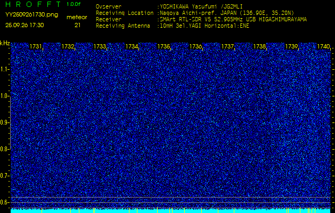Click the 1731 time marker
This screenshot has width=335, height=213.
click(x=36, y=47)
